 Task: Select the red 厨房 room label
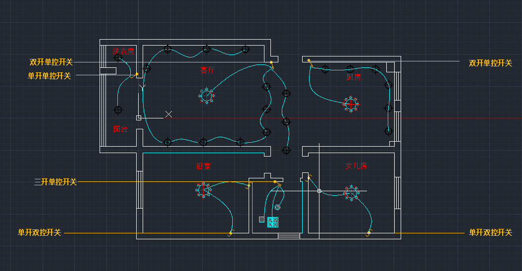point(354,77)
